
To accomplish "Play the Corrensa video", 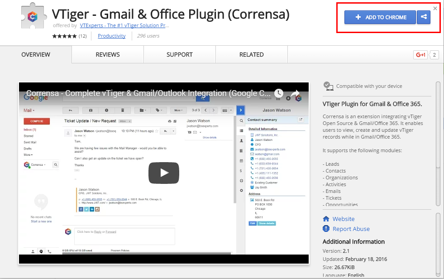I will pyautogui.click(x=164, y=173).
